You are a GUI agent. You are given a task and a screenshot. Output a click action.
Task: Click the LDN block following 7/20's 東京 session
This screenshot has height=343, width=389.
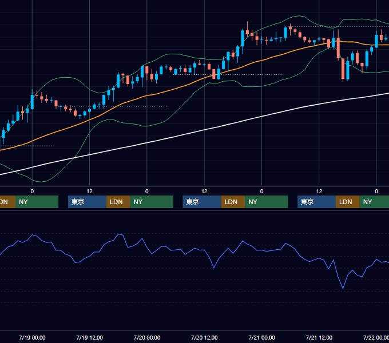(233, 202)
